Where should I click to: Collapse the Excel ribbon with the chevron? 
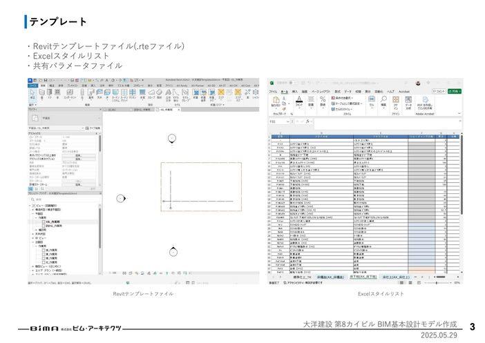(459, 114)
